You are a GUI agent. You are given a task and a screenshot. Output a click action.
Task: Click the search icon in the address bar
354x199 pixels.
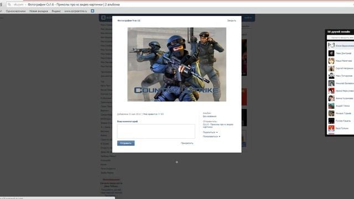click(9, 4)
